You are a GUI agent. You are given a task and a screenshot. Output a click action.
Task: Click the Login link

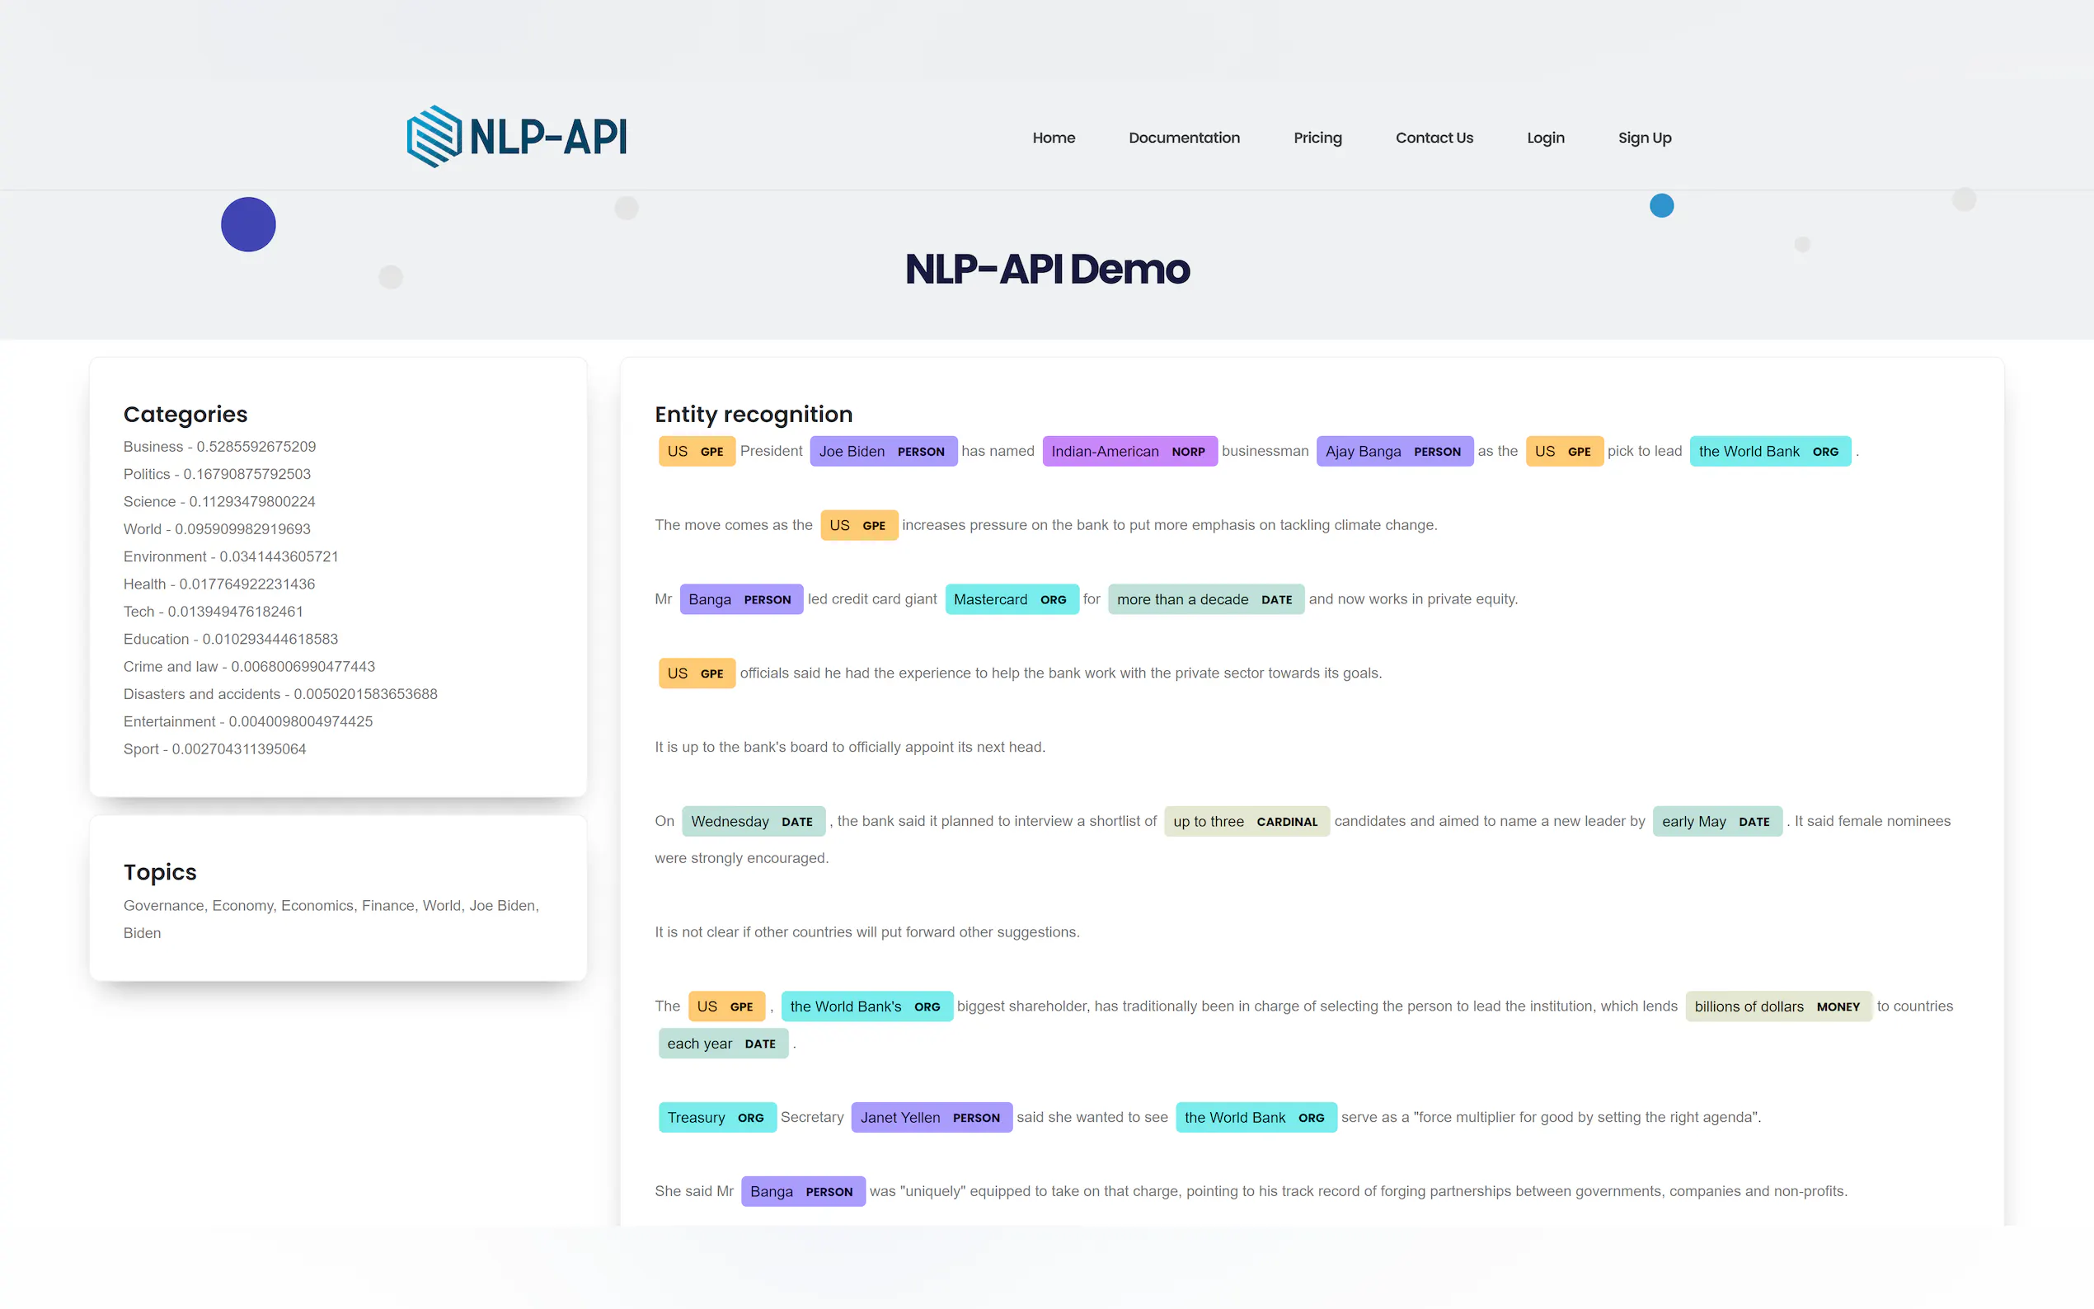point(1544,138)
